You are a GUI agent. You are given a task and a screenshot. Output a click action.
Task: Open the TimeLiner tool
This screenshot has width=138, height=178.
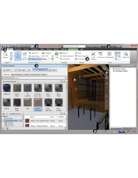pos(100,55)
